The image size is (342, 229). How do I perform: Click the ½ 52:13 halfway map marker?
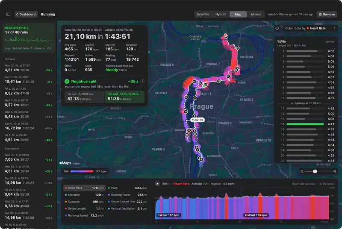198,120
